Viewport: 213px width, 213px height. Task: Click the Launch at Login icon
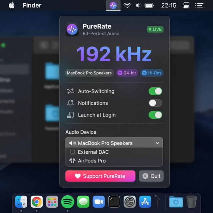pos(70,115)
